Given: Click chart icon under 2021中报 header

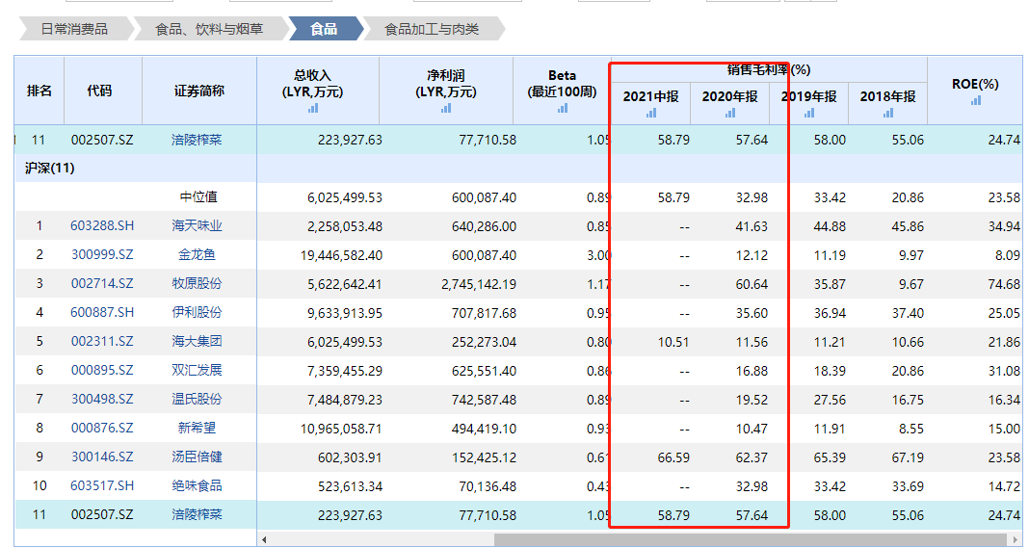Looking at the screenshot, I should coord(651,113).
